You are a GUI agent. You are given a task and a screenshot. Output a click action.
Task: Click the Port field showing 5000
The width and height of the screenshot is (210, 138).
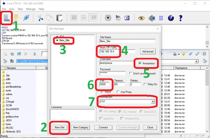[104, 84]
